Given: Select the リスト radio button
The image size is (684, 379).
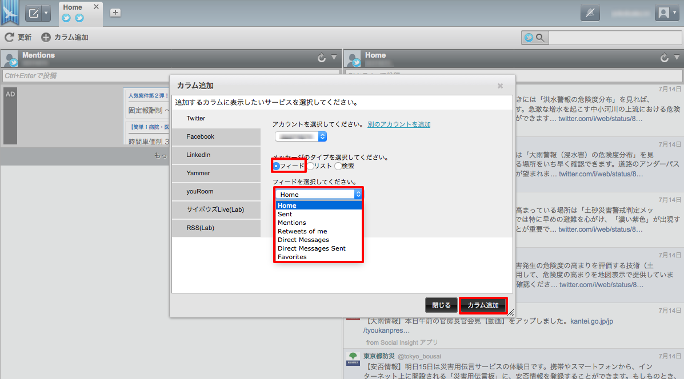Looking at the screenshot, I should 311,166.
